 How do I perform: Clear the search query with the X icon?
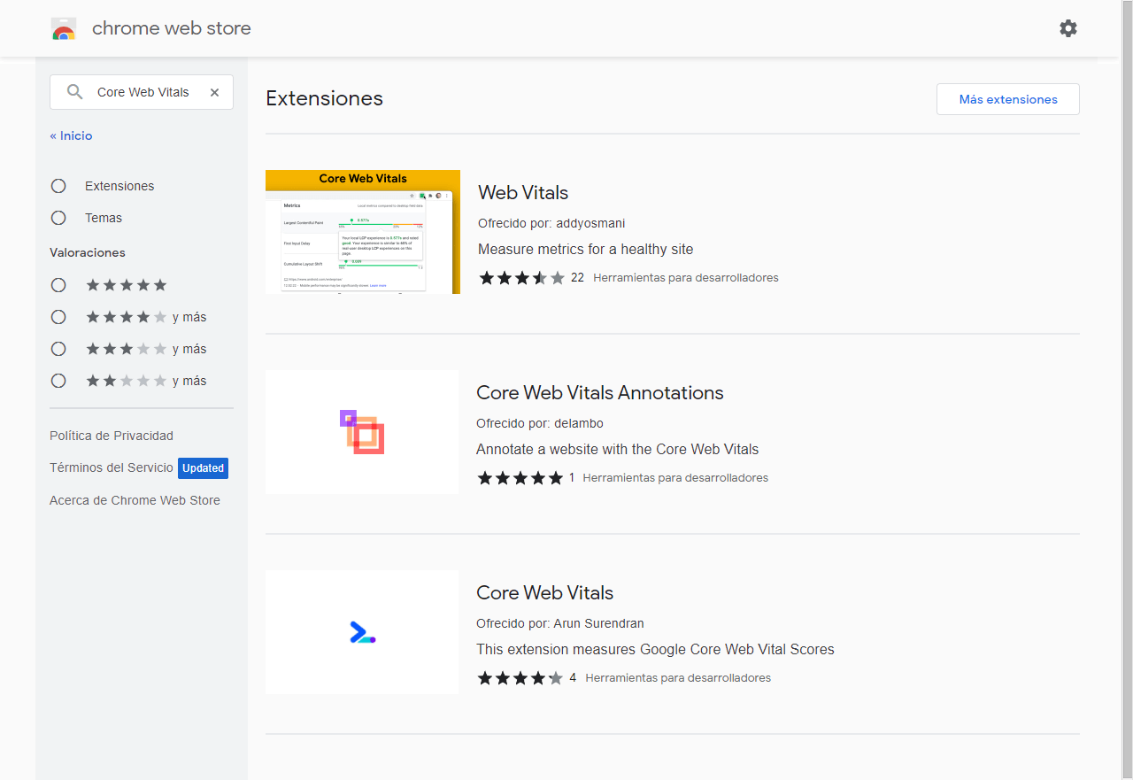[x=214, y=91]
